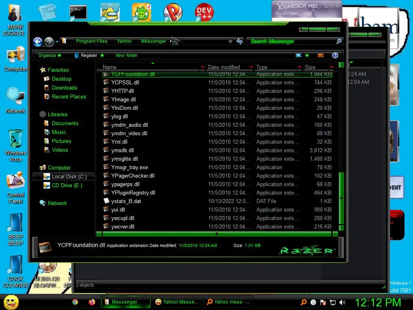Go back with the blue arrow button
The height and width of the screenshot is (310, 413).
click(x=38, y=42)
